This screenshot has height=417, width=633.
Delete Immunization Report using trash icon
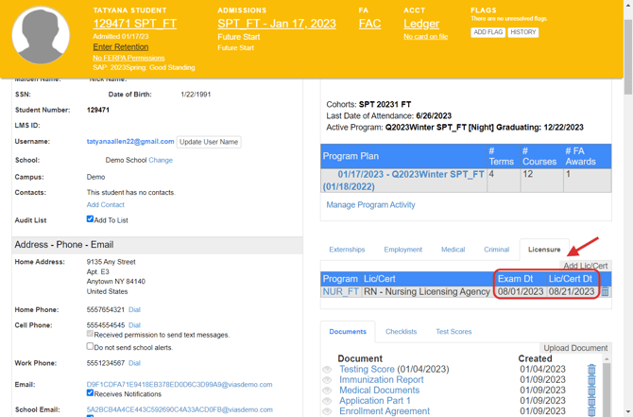click(592, 380)
